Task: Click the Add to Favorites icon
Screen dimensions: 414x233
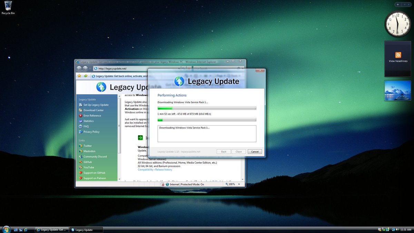Action: pos(86,76)
